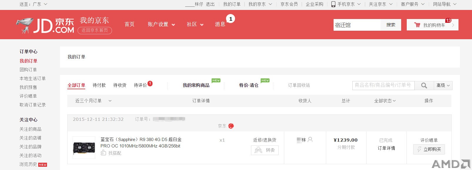The width and height of the screenshot is (472, 170).
Task: Click the recipient person icon beside 林
Action: 310,140
